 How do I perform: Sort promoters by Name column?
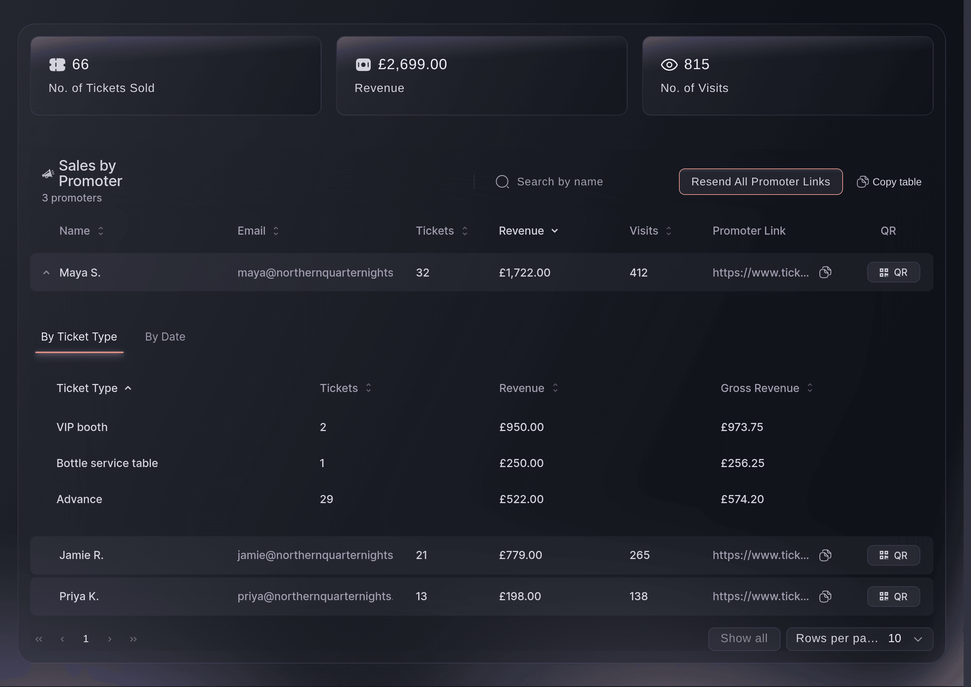[82, 231]
